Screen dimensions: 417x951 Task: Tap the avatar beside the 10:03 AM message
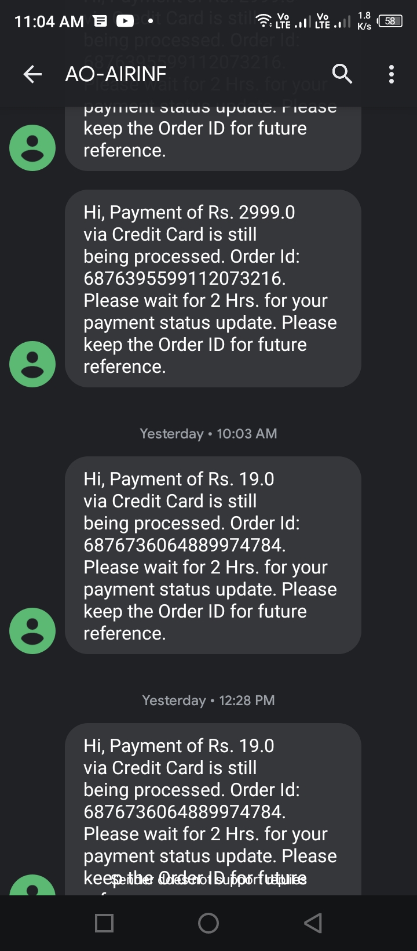(32, 631)
